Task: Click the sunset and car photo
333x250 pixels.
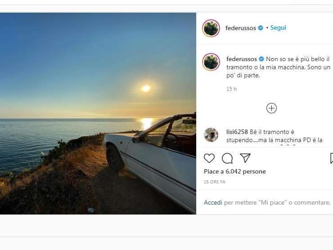Action: 98,113
